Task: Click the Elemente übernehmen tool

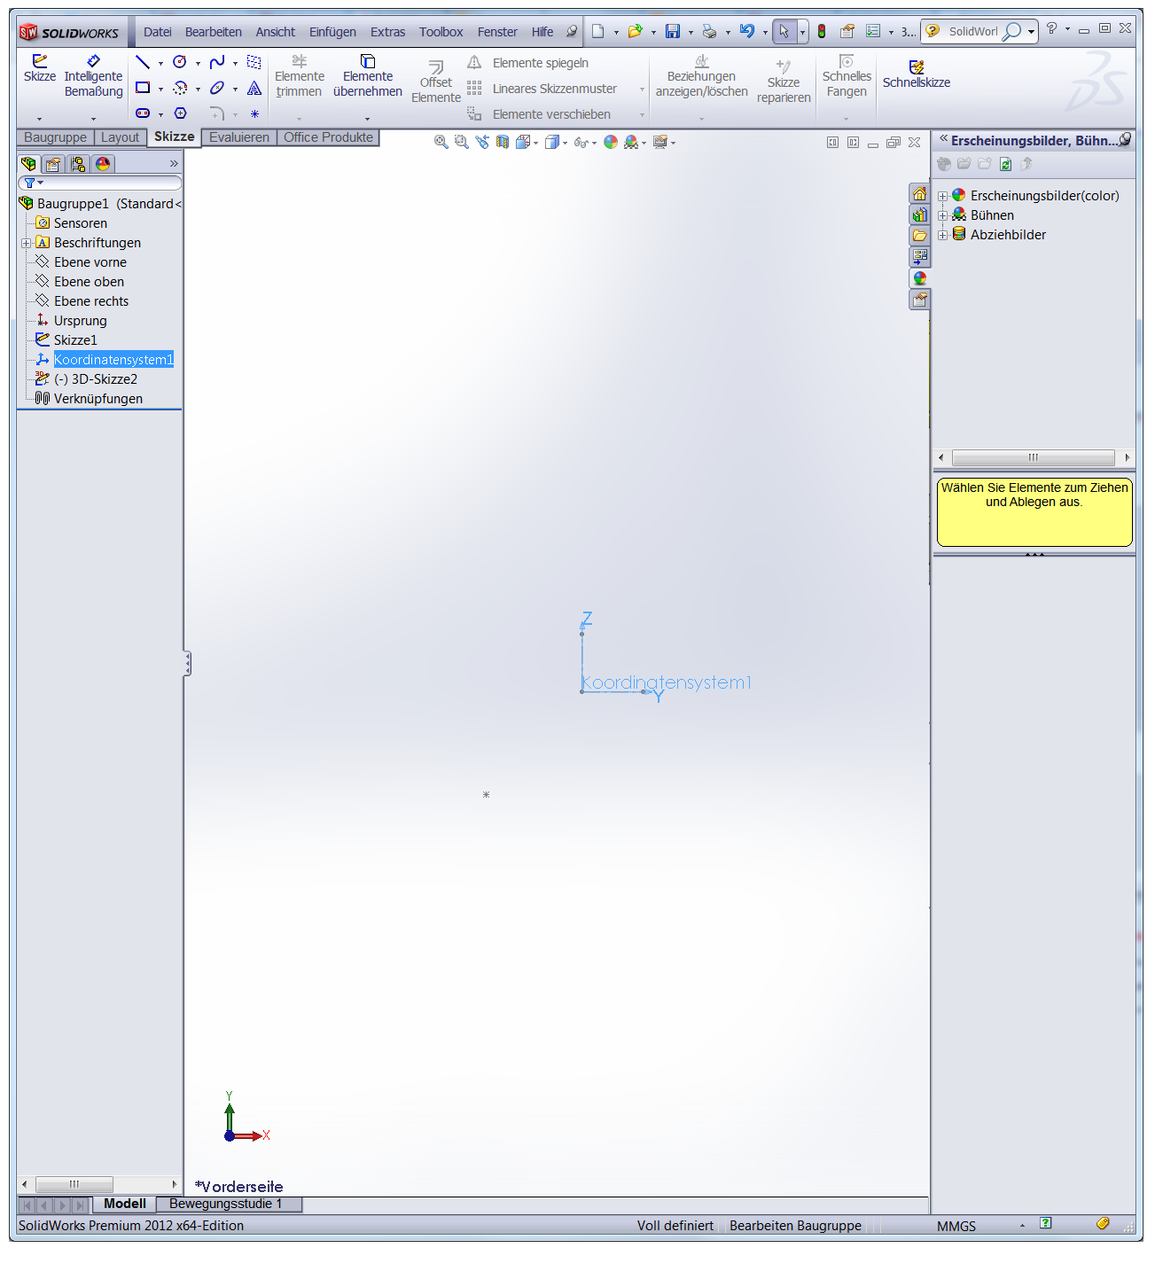Action: pyautogui.click(x=368, y=75)
